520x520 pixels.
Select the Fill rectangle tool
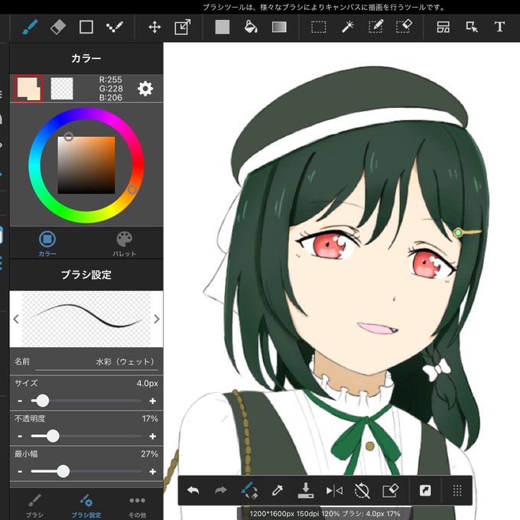pos(223,27)
